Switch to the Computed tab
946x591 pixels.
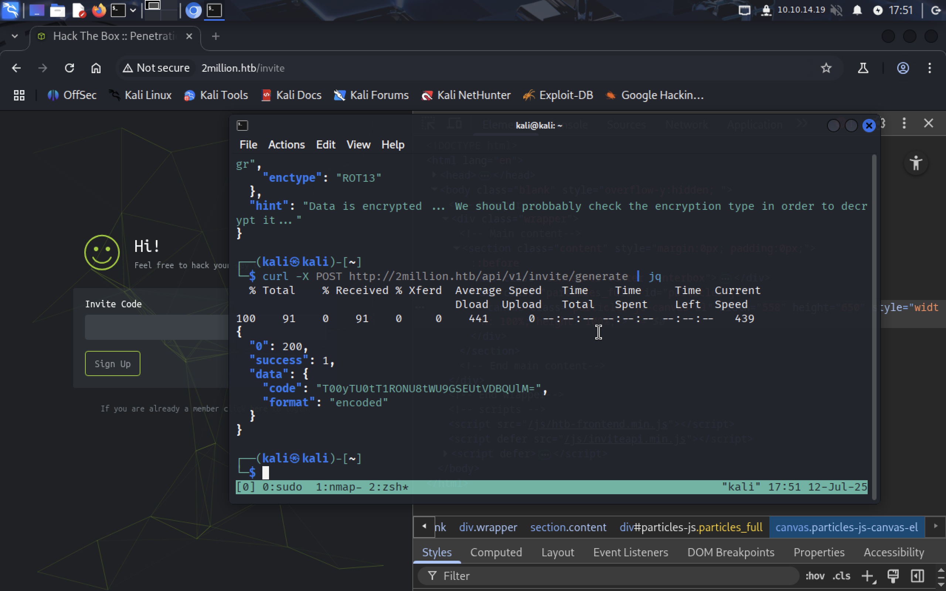pyautogui.click(x=496, y=552)
